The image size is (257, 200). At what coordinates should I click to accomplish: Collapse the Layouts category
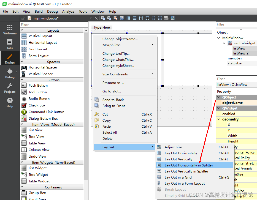[22, 30]
